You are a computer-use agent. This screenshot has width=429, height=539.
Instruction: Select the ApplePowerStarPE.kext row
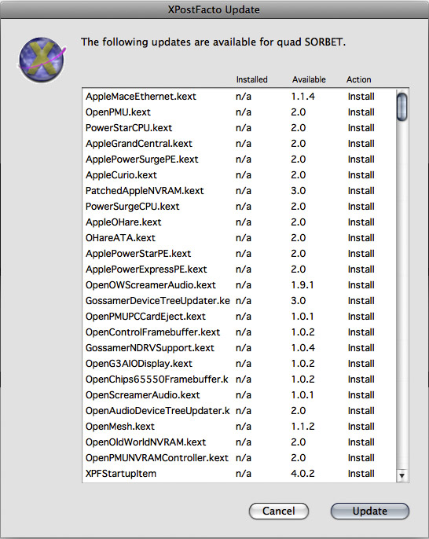[x=239, y=254]
